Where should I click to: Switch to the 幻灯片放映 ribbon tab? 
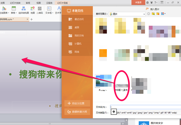click(x=15, y=3)
